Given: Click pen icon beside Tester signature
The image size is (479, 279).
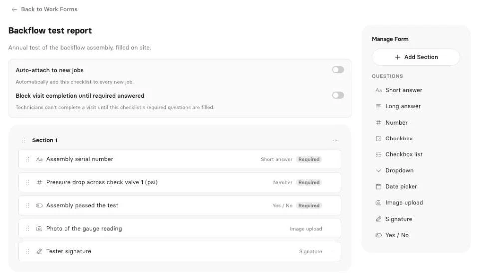Looking at the screenshot, I should coord(39,251).
